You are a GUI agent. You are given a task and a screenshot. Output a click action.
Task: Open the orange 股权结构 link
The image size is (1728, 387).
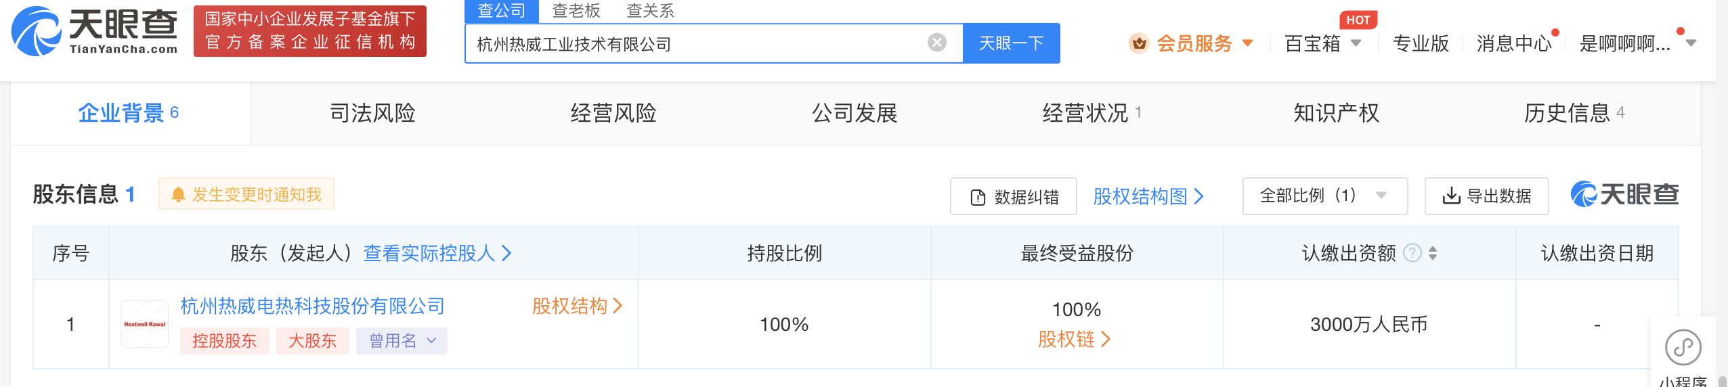pyautogui.click(x=577, y=306)
